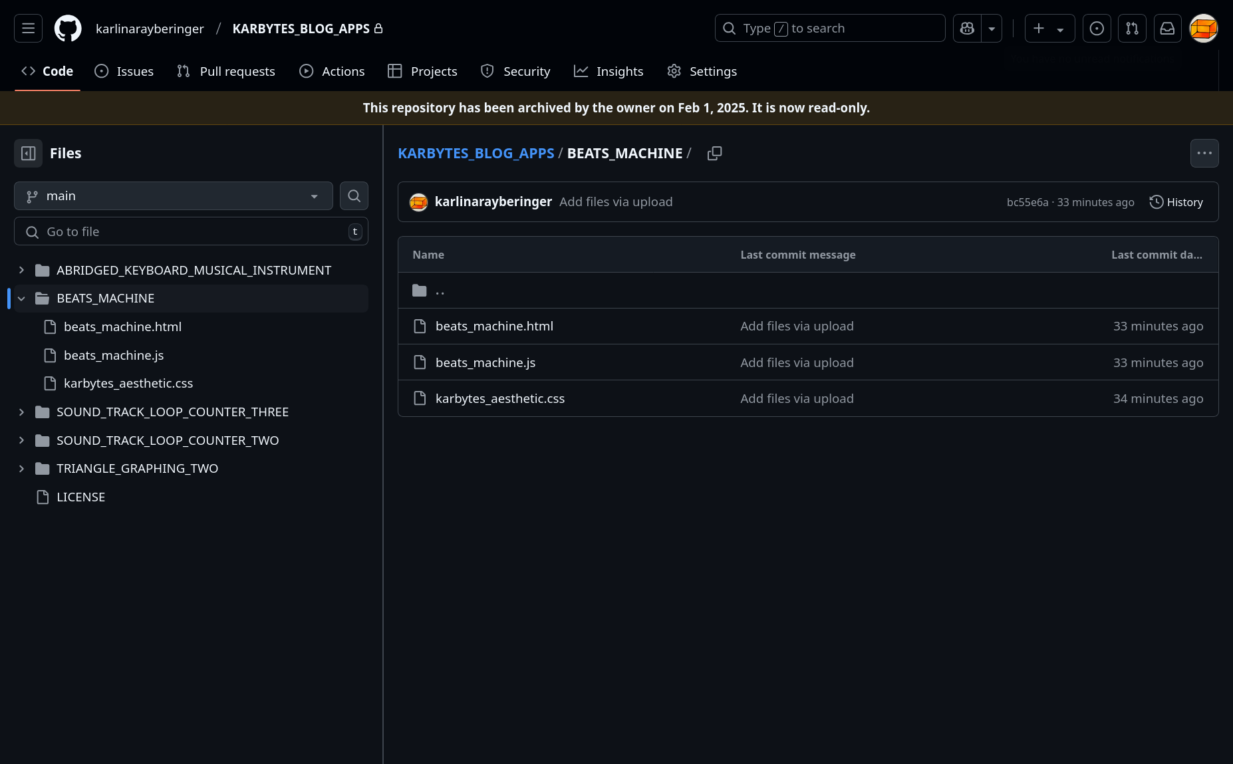
Task: Click the Go to file input
Action: pos(191,231)
